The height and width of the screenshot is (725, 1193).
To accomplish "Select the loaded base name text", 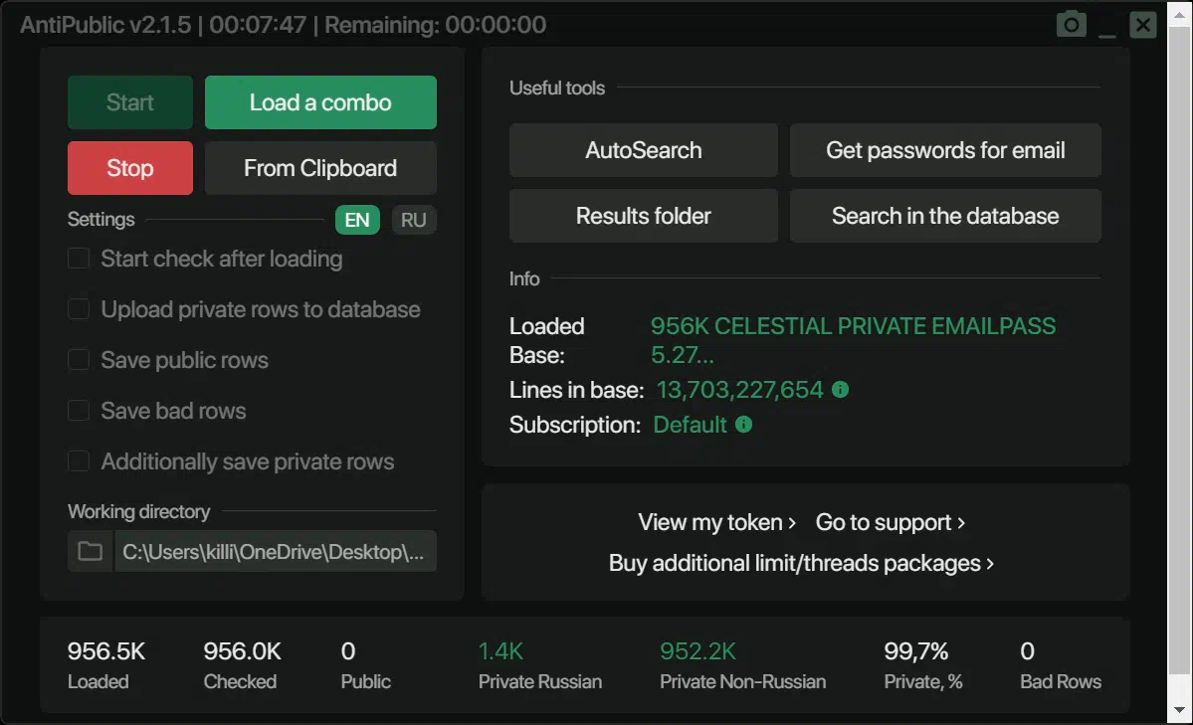I will pyautogui.click(x=853, y=340).
